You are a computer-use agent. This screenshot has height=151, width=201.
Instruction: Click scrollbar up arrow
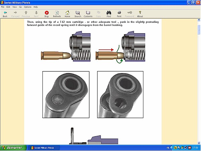199,20
